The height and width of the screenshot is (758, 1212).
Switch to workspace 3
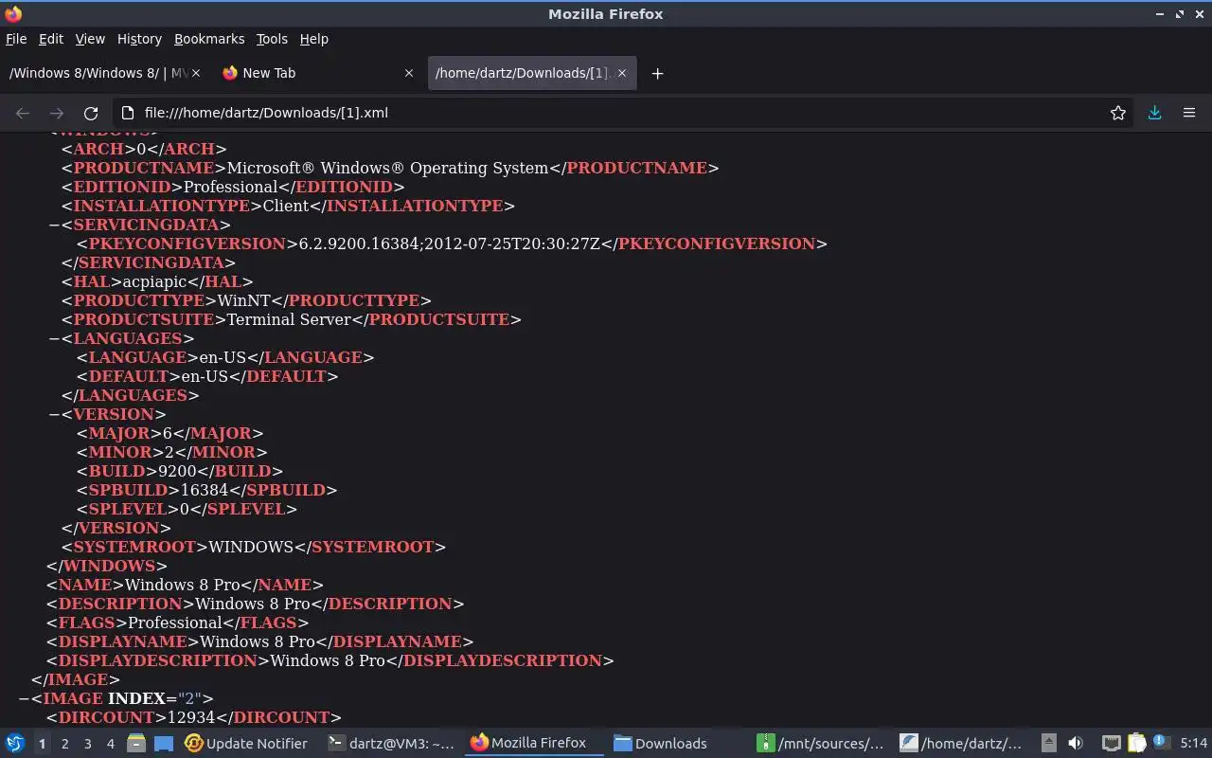pyautogui.click(x=87, y=744)
